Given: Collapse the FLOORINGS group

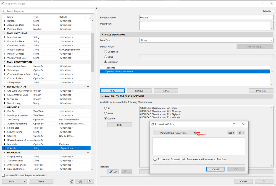Looking at the screenshot, I should coord(5,152).
